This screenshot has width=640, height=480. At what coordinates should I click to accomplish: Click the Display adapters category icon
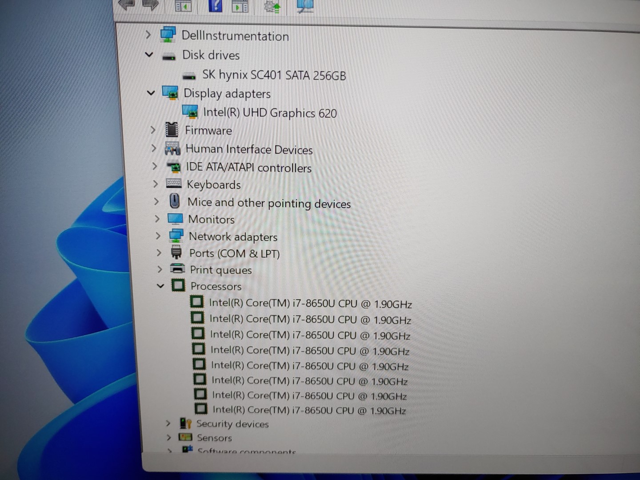point(170,93)
